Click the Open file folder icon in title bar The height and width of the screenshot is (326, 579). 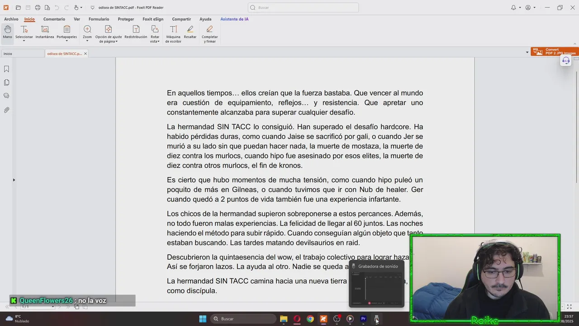(18, 8)
